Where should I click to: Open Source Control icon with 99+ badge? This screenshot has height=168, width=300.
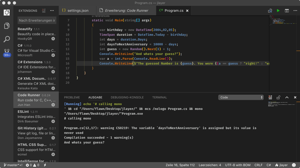click(x=7, y=53)
